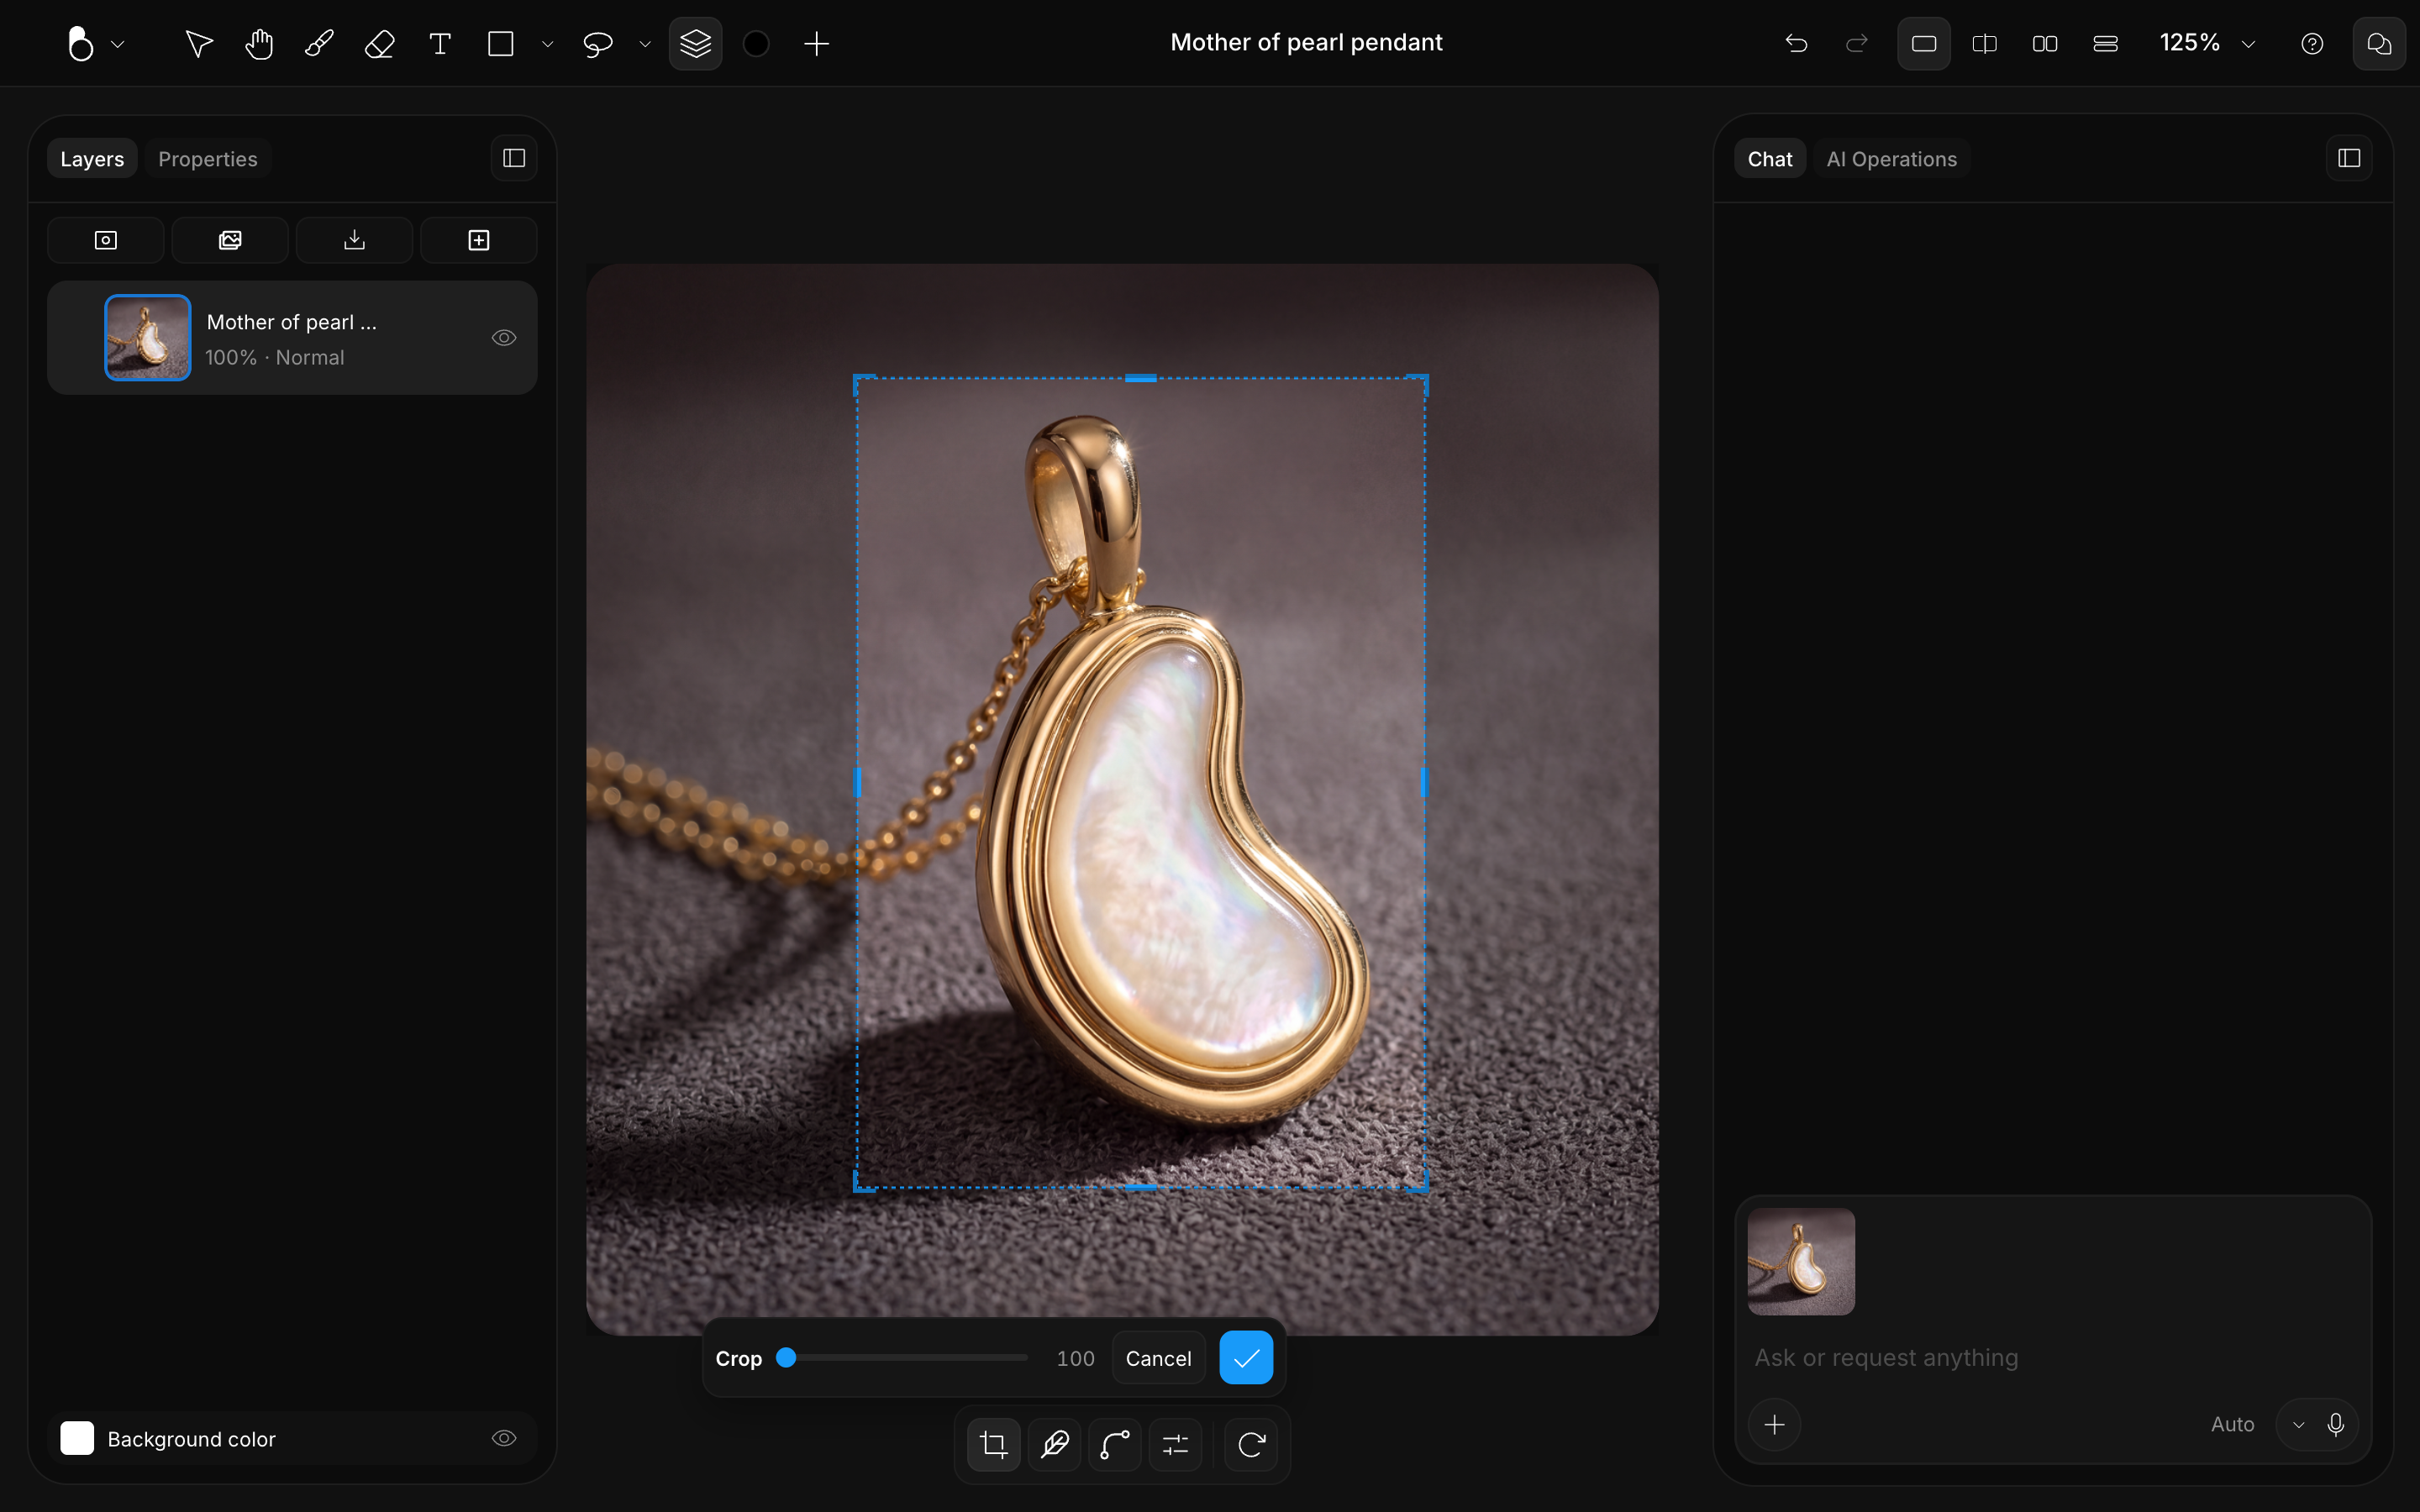This screenshot has height=1512, width=2420.
Task: Switch to the Properties tab
Action: tap(208, 159)
